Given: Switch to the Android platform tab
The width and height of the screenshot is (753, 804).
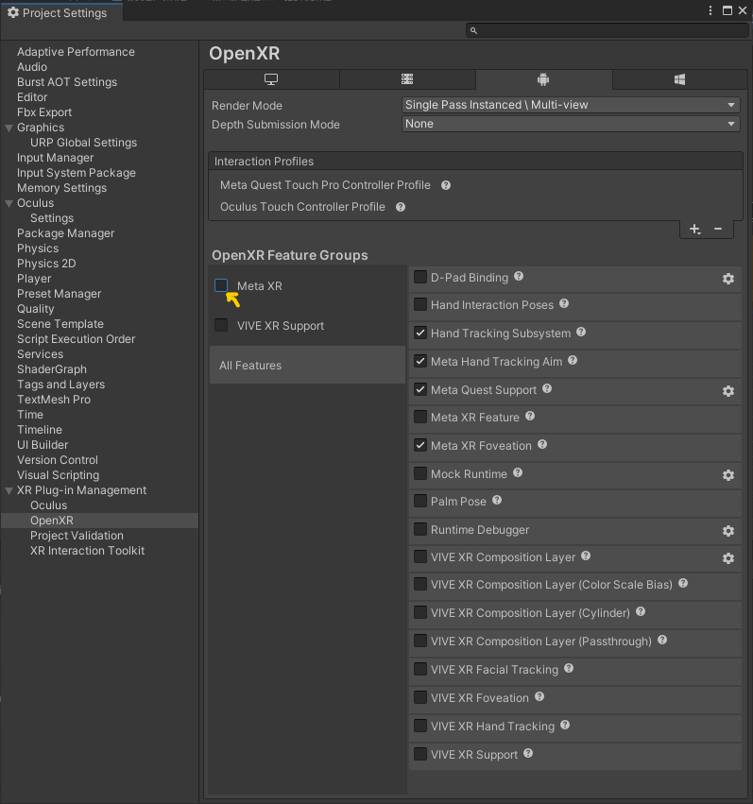Looking at the screenshot, I should [x=543, y=79].
